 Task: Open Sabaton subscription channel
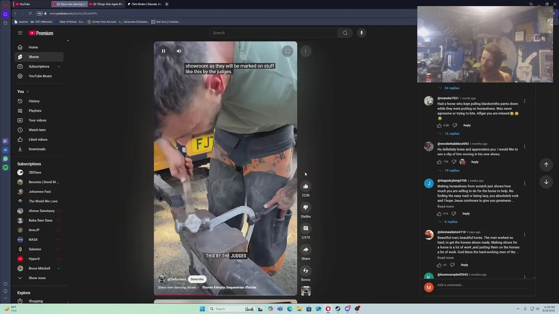(x=39, y=249)
